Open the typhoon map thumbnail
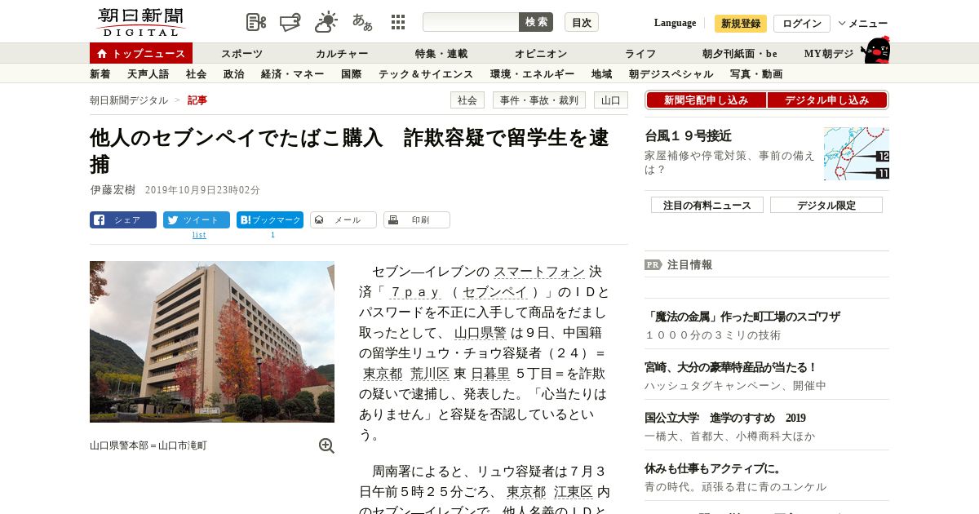This screenshot has height=514, width=979. [x=857, y=153]
